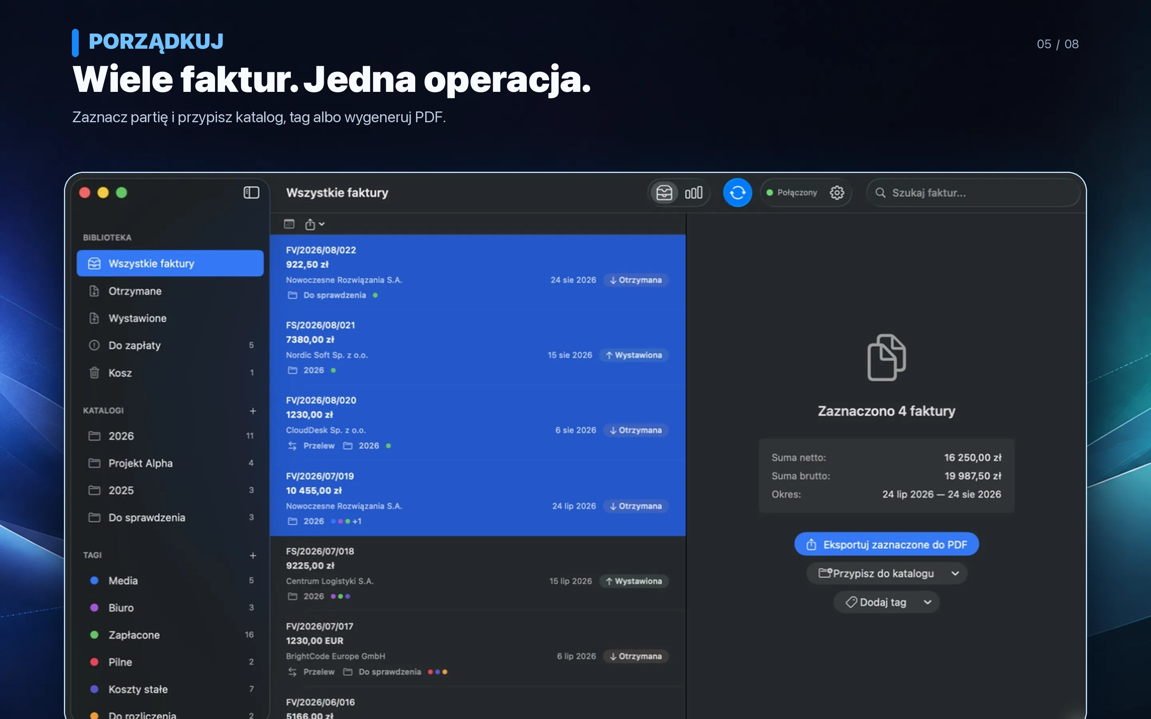Switch to the inbox list view icon

coord(665,193)
